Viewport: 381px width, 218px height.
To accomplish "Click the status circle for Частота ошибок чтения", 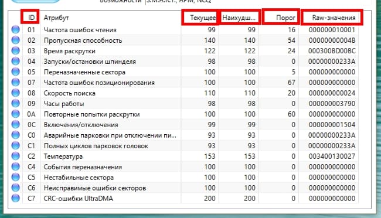I will point(16,30).
